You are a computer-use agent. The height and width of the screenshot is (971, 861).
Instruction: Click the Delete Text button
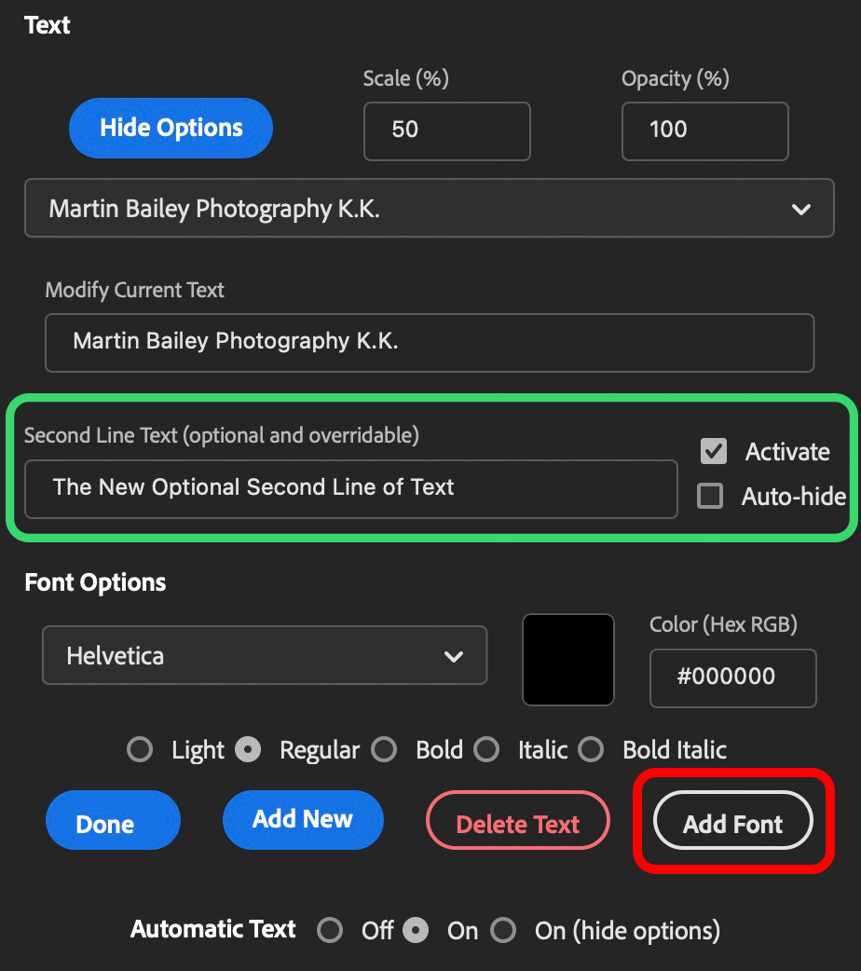pos(518,824)
